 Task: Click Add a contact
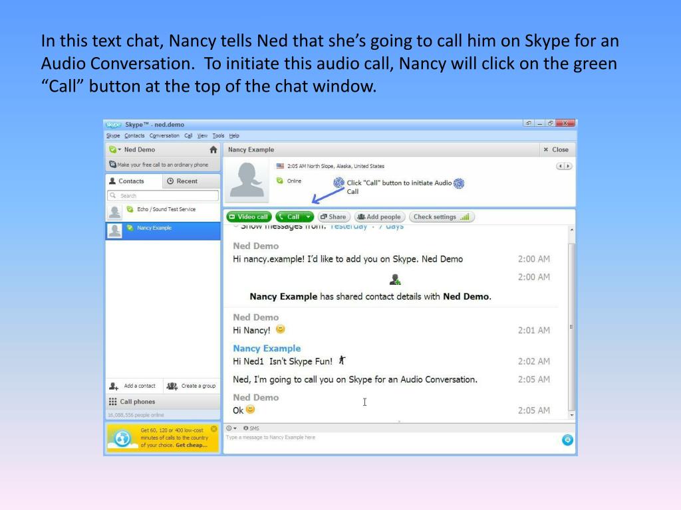point(132,386)
